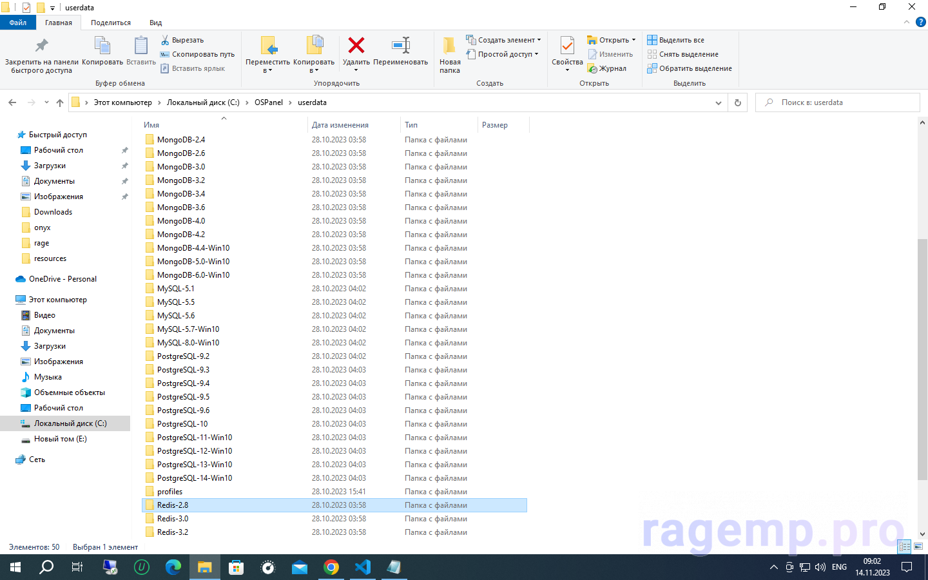Open the Move to ribbon command
This screenshot has height=580, width=928.
coord(268,54)
